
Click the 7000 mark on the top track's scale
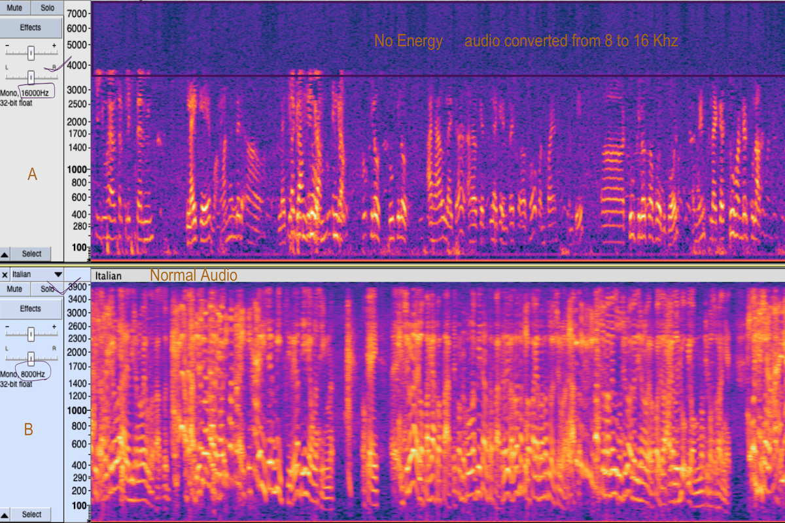point(77,13)
